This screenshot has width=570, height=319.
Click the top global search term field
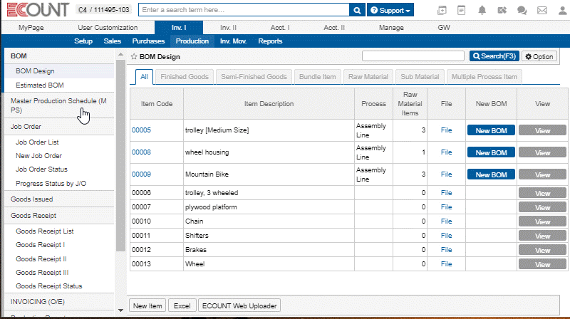coord(244,10)
